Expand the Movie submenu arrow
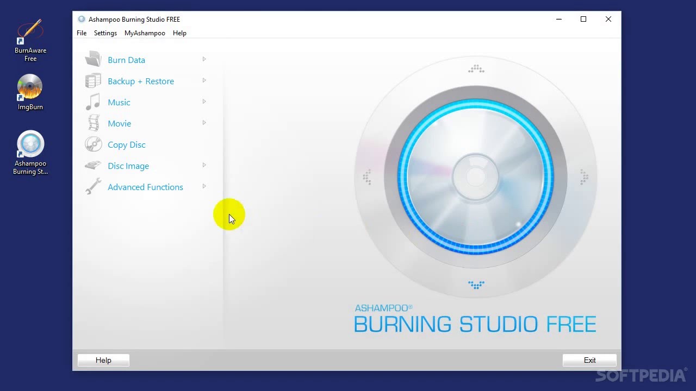 (x=204, y=123)
